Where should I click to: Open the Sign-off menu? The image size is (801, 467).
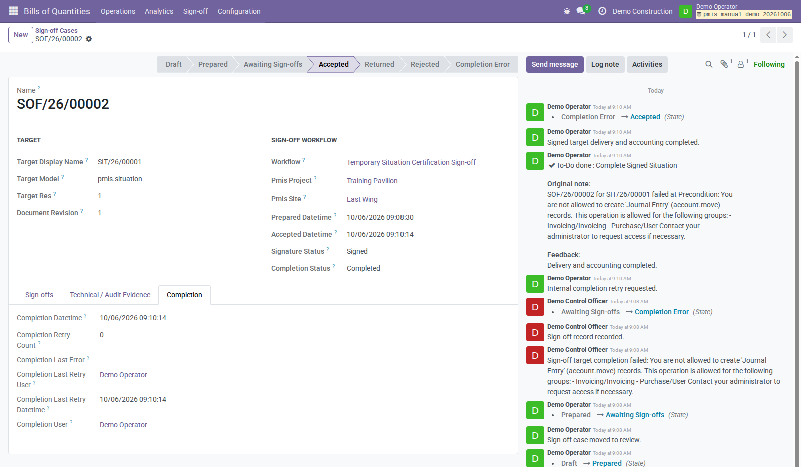(195, 11)
